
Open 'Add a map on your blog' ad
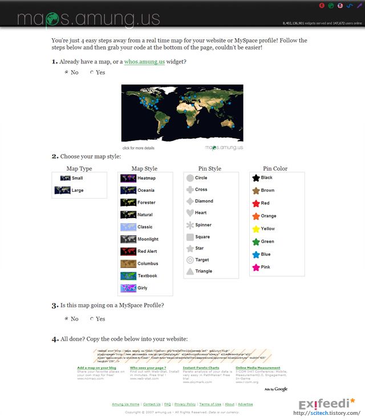click(97, 367)
